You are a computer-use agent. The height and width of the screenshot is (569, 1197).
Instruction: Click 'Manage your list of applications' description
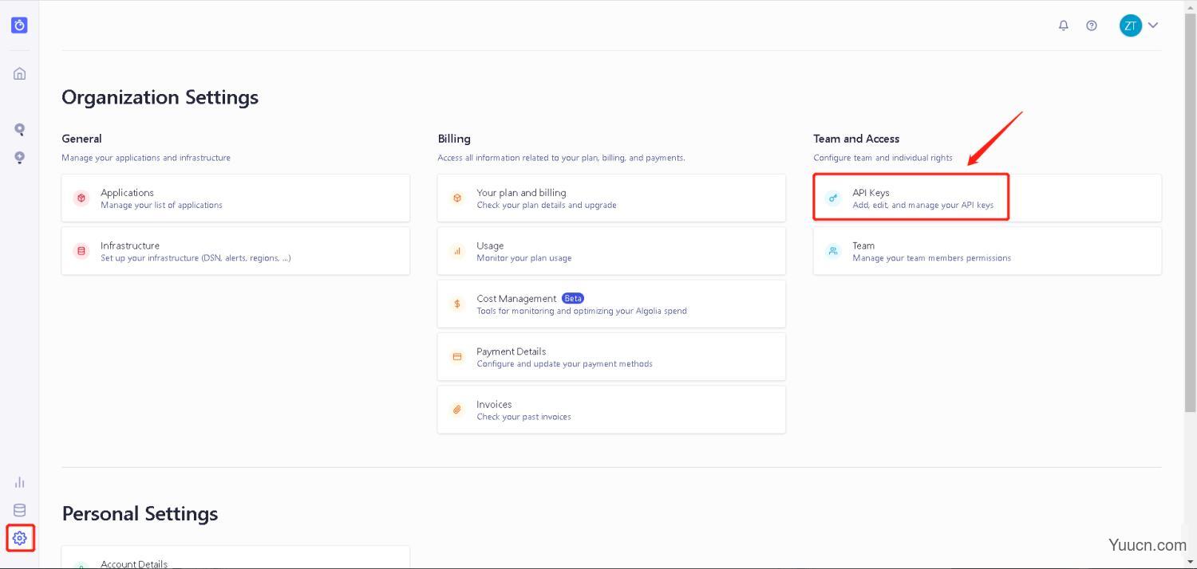[x=161, y=205]
